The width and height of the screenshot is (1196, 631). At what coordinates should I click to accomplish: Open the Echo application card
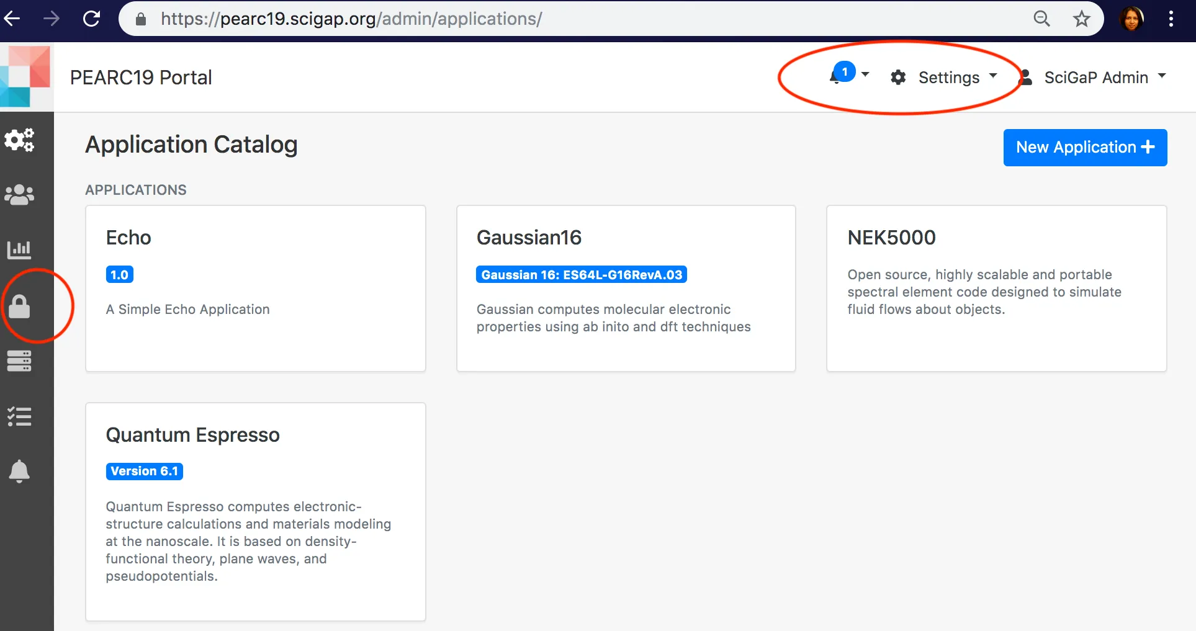[256, 289]
